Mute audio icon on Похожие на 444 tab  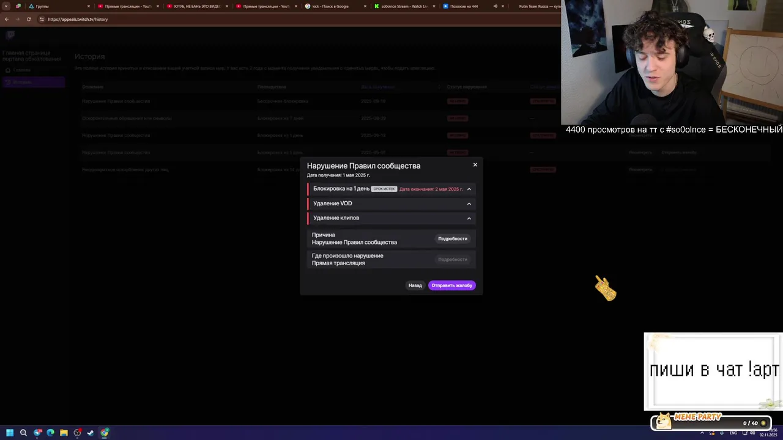(x=495, y=6)
